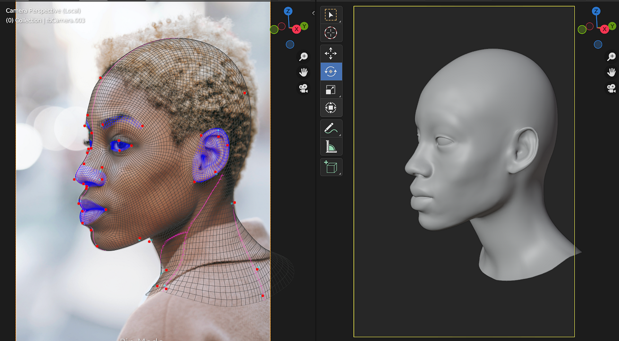Viewport: 619px width, 341px height.
Task: Pick the Annotate pencil tool
Action: (x=331, y=128)
